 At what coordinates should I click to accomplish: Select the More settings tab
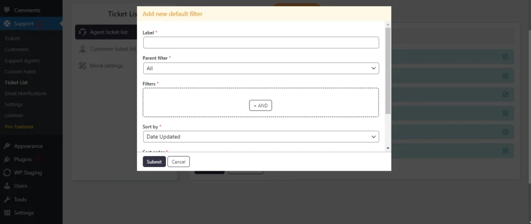pos(106,66)
